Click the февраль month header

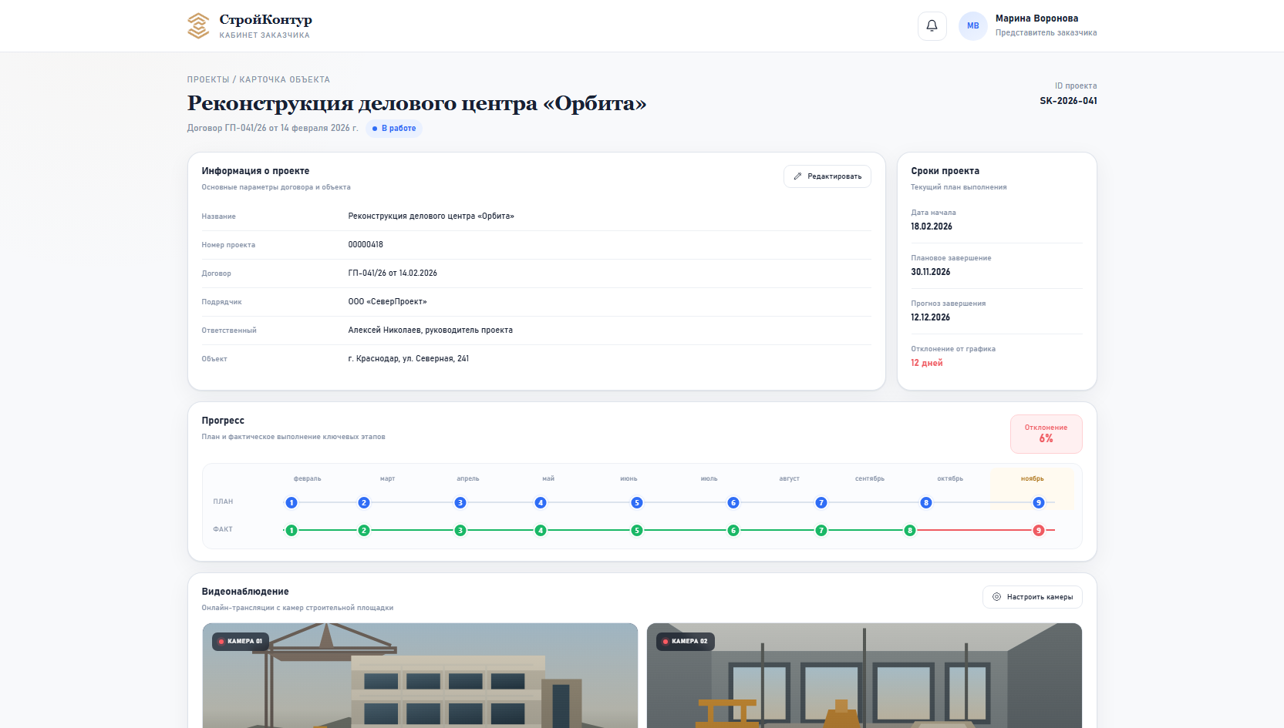[x=308, y=478]
